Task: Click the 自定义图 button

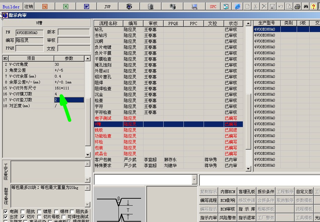Action: pos(304,192)
